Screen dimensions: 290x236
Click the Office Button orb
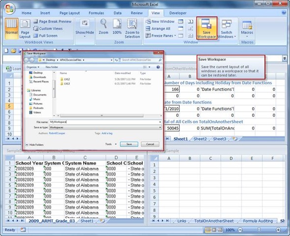tap(9, 8)
